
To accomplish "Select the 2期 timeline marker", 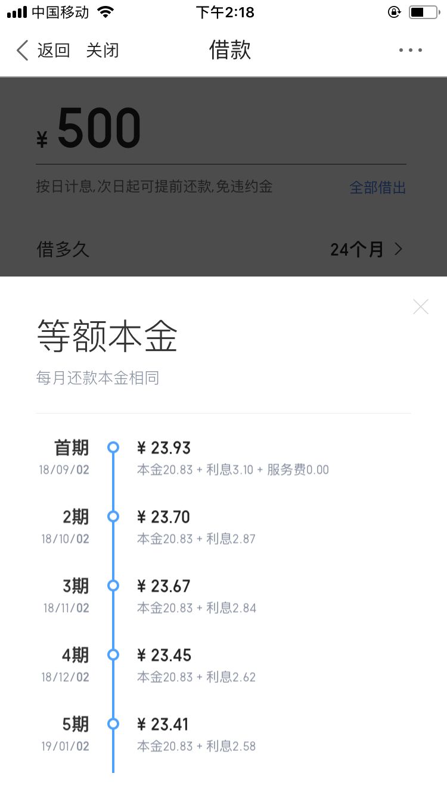I will (113, 517).
